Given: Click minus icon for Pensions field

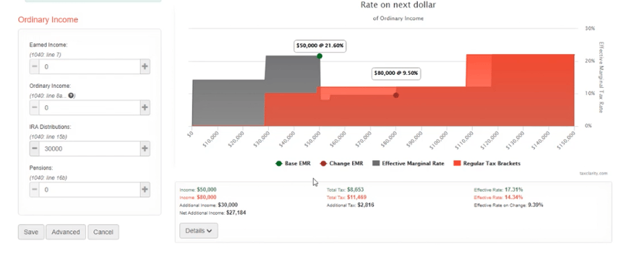Looking at the screenshot, I should pyautogui.click(x=35, y=190).
